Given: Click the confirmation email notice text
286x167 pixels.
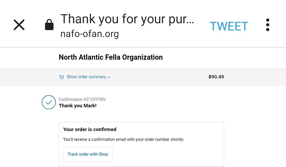Looking at the screenshot, I should tap(123, 140).
